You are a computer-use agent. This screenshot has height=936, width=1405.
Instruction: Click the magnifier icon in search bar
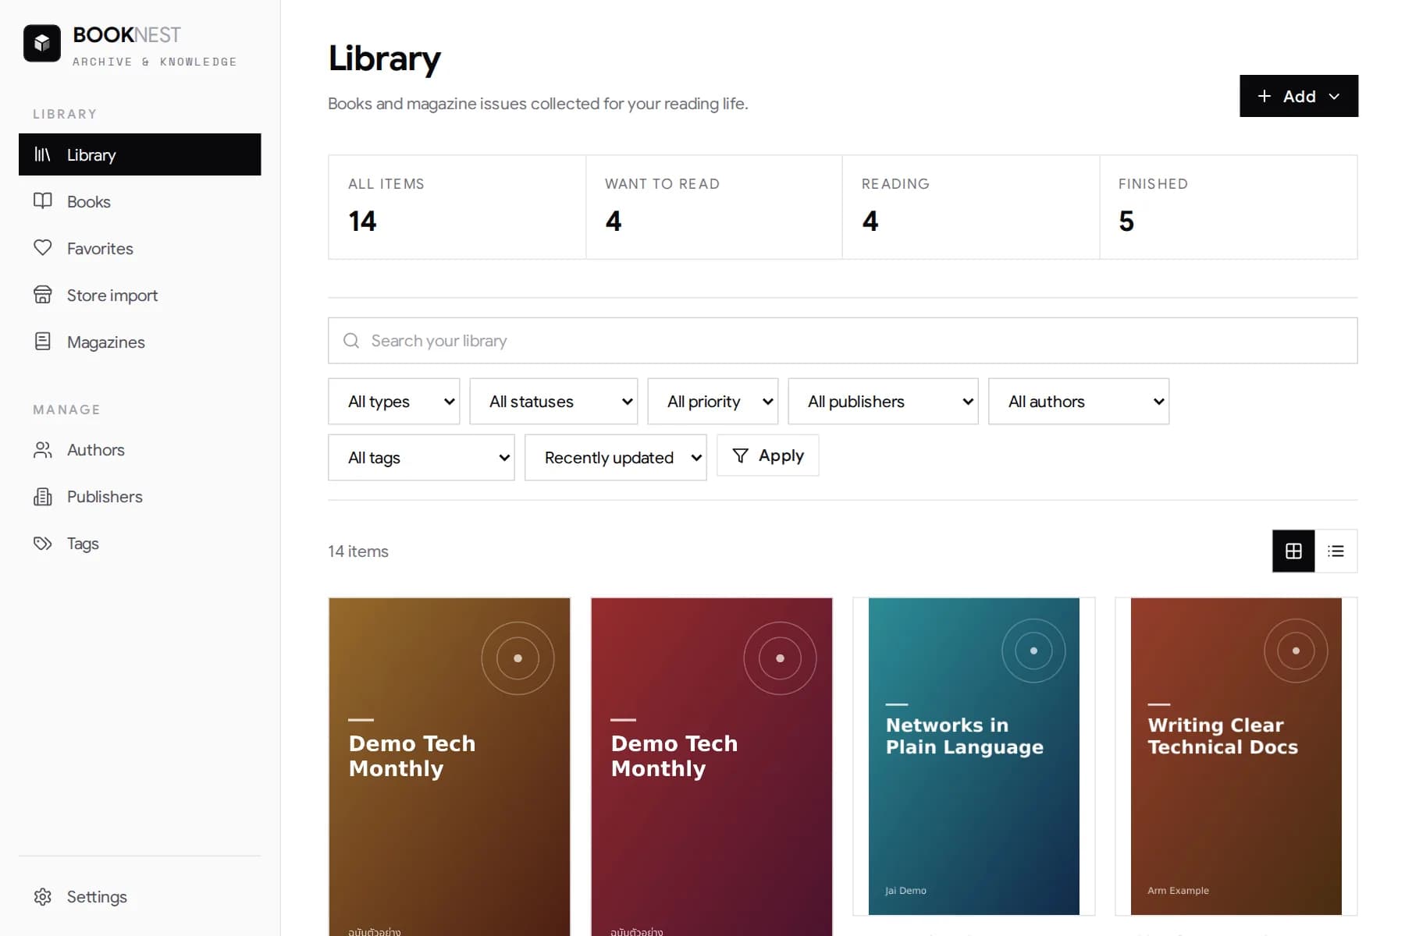(351, 341)
